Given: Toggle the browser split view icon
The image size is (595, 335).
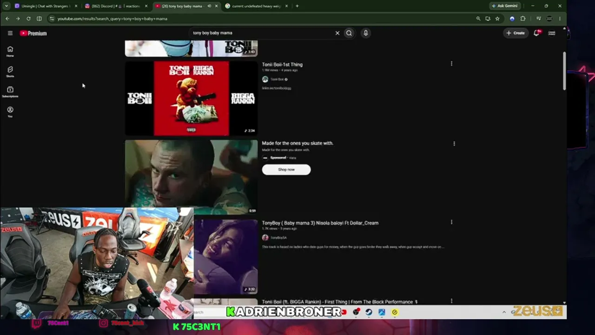Looking at the screenshot, I should pyautogui.click(x=39, y=19).
